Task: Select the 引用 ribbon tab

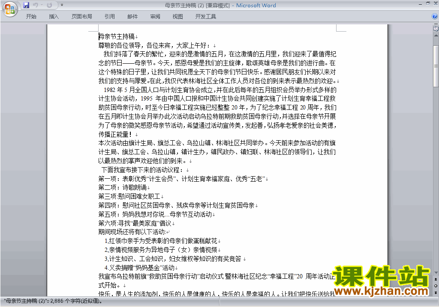Action: pyautogui.click(x=110, y=17)
